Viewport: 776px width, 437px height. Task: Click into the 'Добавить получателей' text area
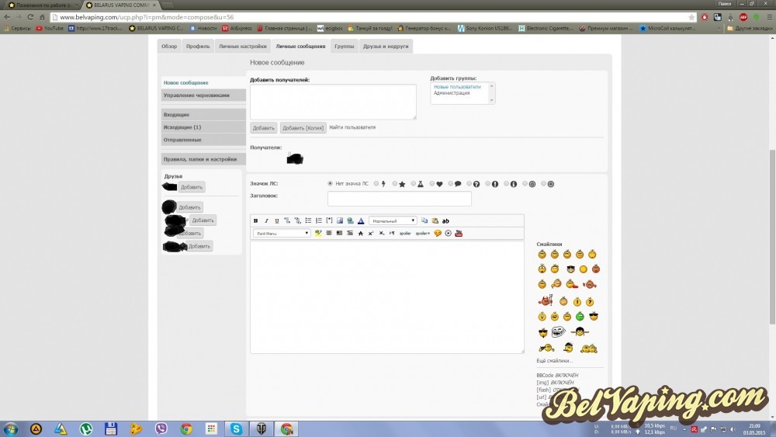pyautogui.click(x=333, y=102)
